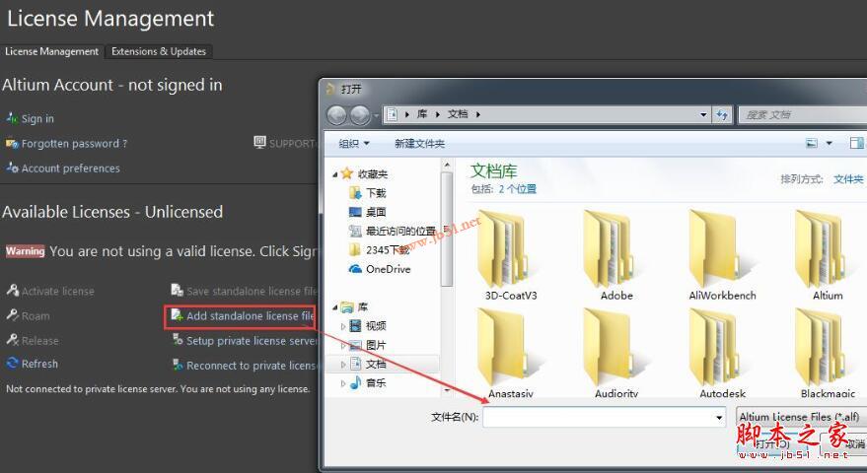Open the view options dropdown arrow
867x473 pixels.
[829, 144]
